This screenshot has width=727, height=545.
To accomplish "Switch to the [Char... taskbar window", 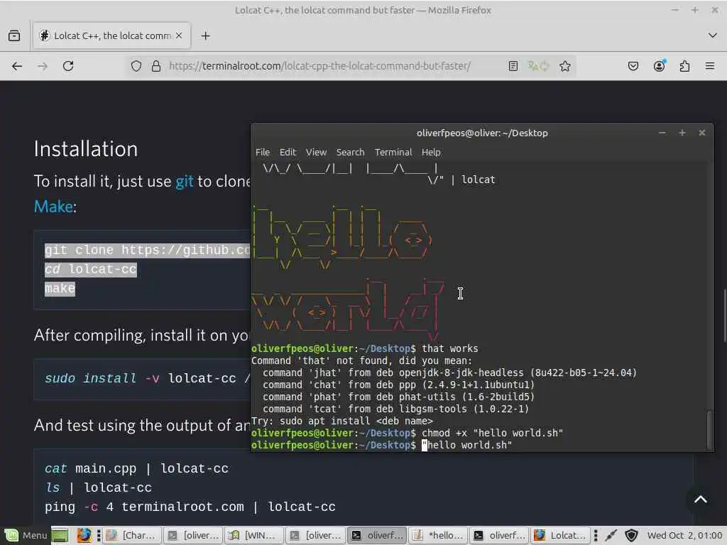I will [x=131, y=535].
